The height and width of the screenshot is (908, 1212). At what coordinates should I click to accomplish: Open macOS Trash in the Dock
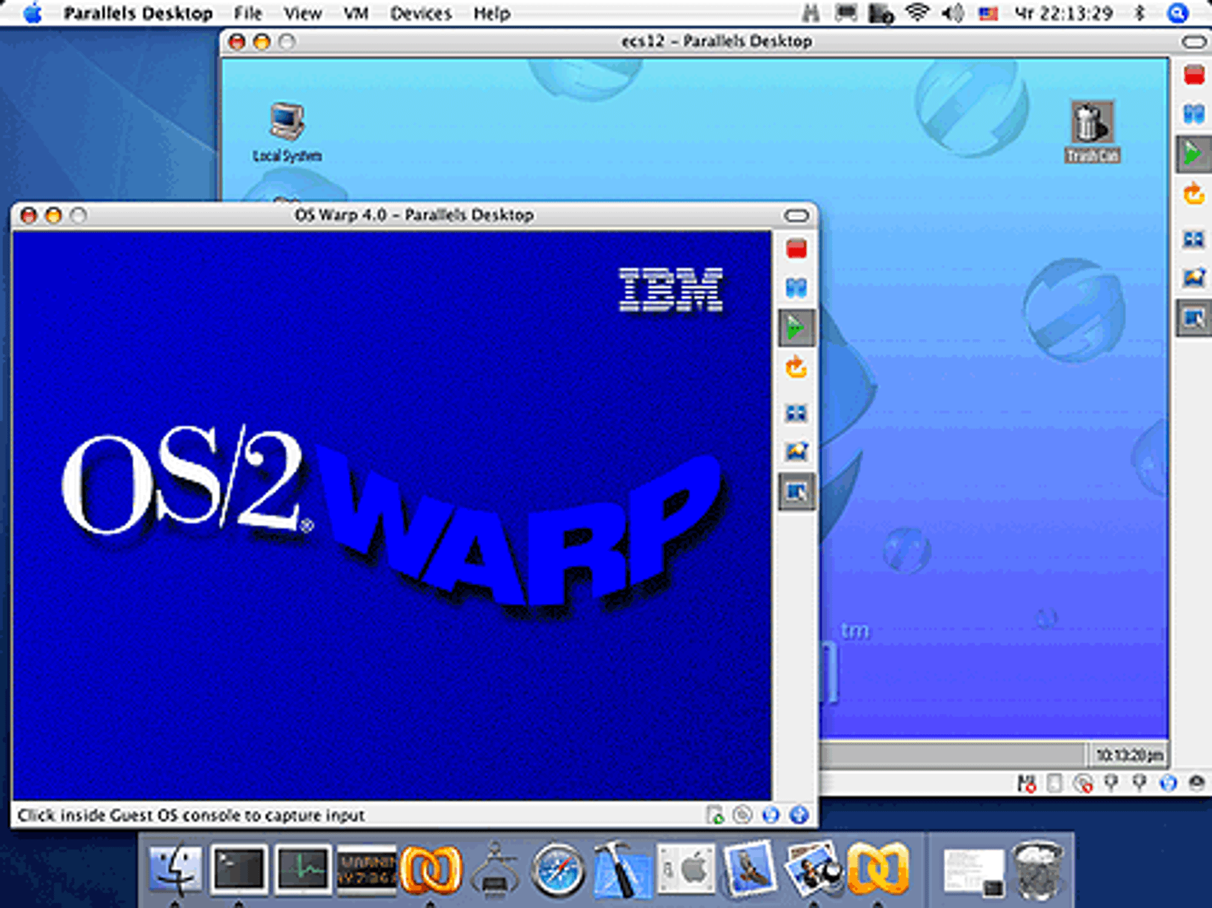click(x=1038, y=870)
